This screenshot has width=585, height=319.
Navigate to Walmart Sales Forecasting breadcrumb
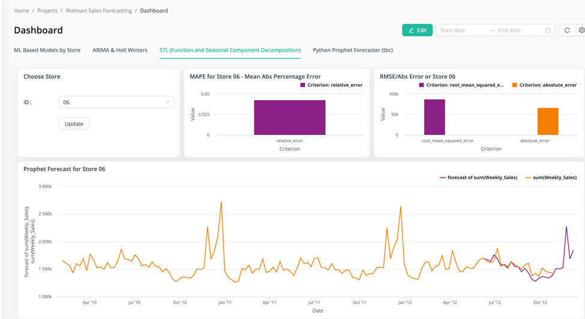tap(98, 11)
